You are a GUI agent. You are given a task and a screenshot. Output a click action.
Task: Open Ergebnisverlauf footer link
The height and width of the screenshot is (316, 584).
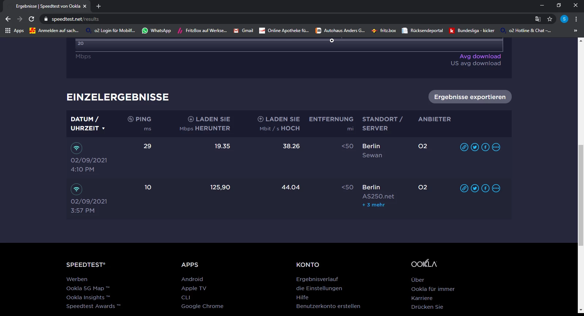click(317, 279)
